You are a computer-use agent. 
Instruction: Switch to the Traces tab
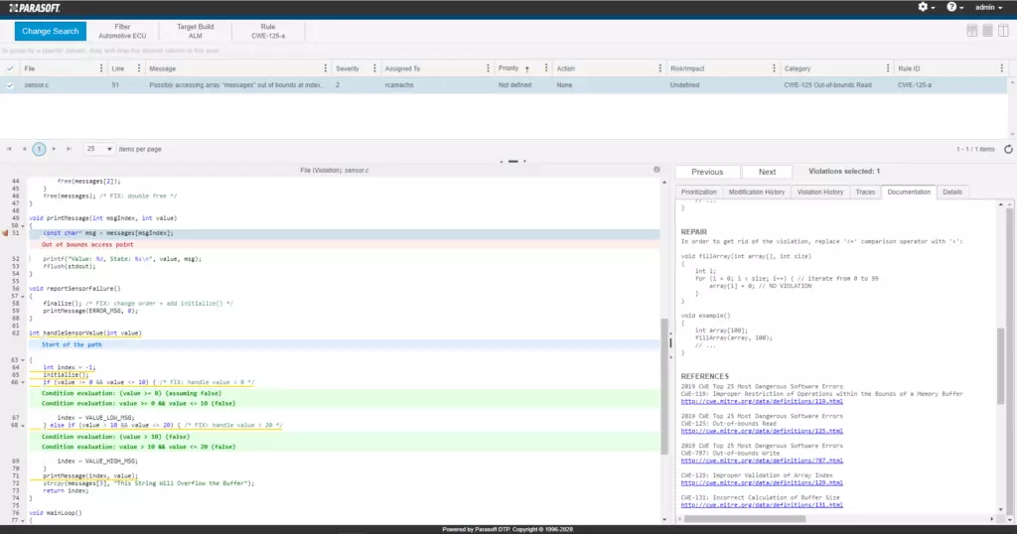(865, 192)
